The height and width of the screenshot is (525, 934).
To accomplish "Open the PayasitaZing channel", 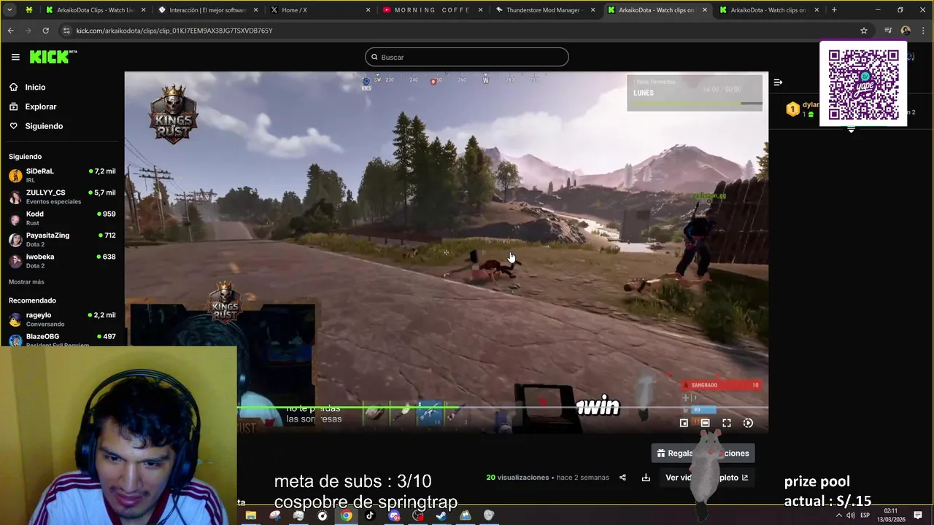I will tap(62, 239).
